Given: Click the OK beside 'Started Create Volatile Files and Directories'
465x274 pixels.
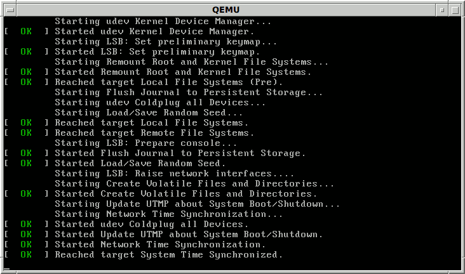Looking at the screenshot, I should [25, 193].
